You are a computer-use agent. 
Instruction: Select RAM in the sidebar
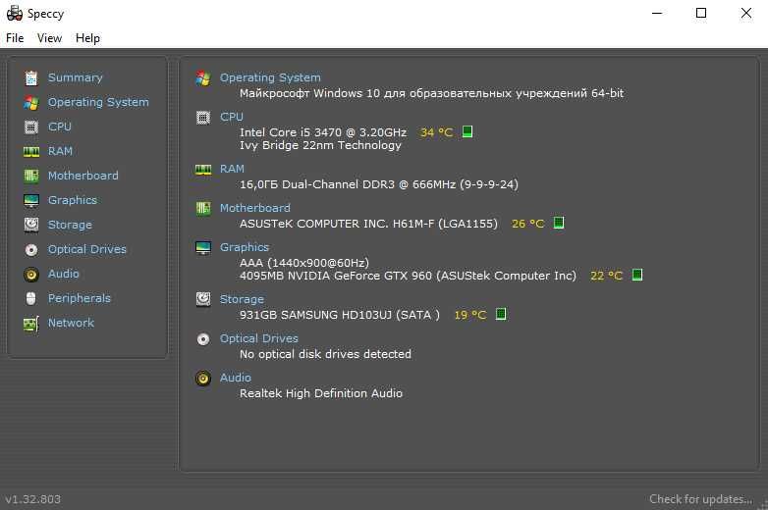tap(60, 151)
